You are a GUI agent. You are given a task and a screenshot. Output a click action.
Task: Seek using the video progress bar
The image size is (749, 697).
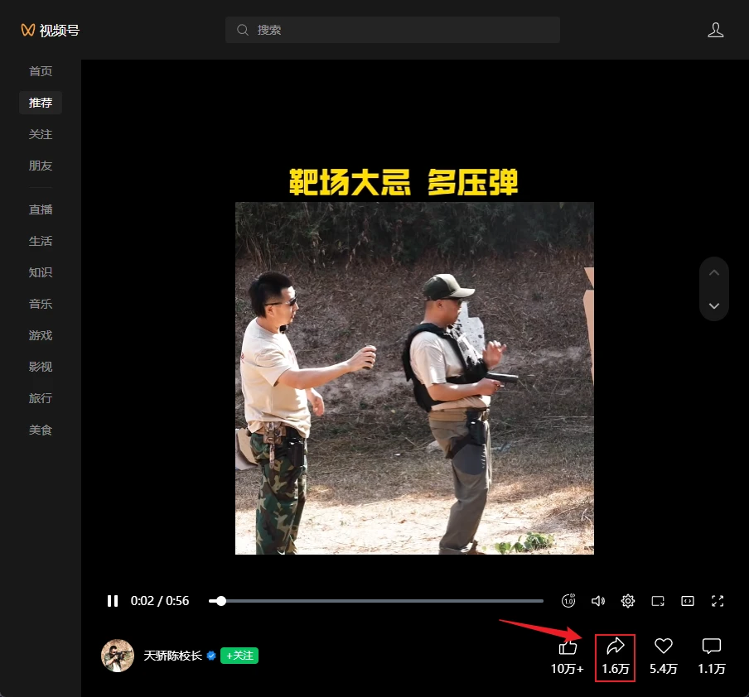(x=376, y=601)
